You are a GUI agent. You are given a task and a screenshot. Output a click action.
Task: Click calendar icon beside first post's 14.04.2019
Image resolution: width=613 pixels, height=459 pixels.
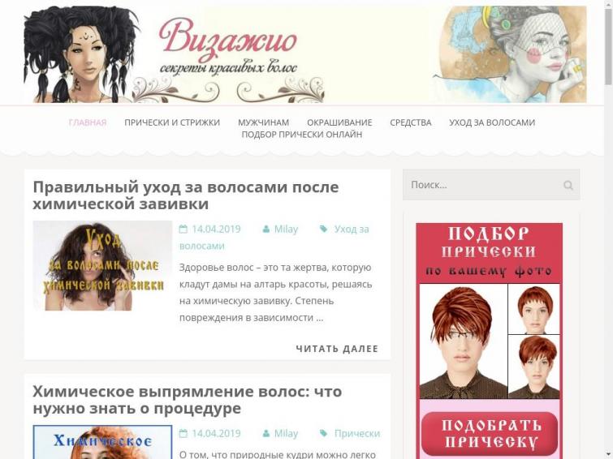coord(183,229)
